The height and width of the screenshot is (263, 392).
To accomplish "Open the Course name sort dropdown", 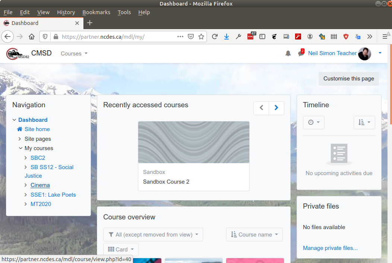I will coord(254,234).
